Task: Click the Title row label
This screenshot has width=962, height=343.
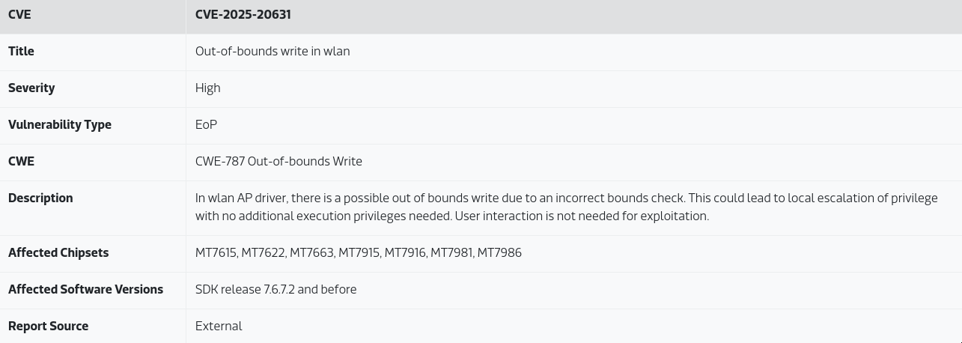Action: pos(21,51)
